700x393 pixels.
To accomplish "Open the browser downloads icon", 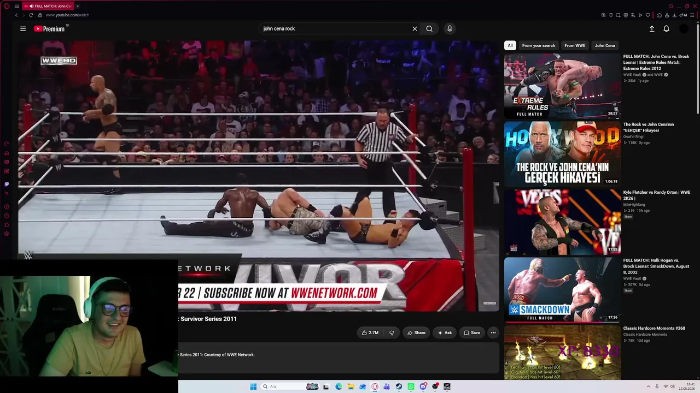I will (x=674, y=15).
